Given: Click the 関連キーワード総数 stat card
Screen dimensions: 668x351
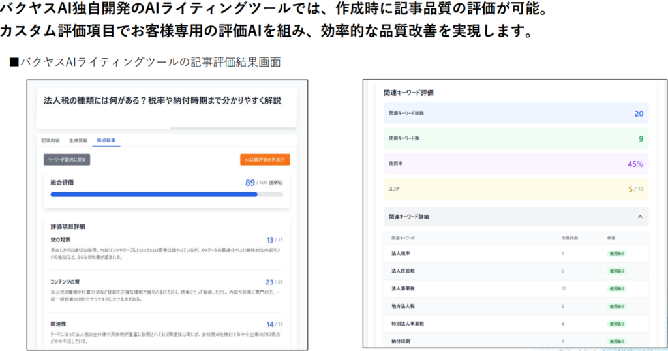Looking at the screenshot, I should pyautogui.click(x=515, y=114).
